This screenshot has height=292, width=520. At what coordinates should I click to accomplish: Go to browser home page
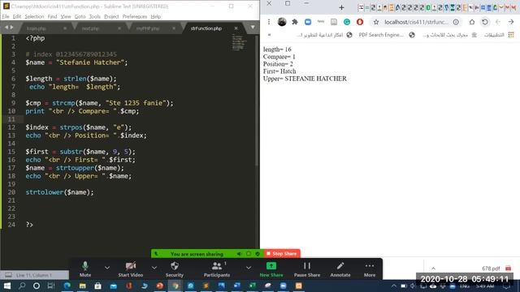coord(472,22)
